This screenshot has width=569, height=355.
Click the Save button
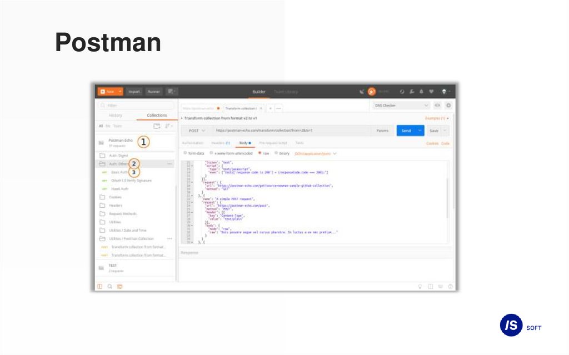tap(434, 131)
